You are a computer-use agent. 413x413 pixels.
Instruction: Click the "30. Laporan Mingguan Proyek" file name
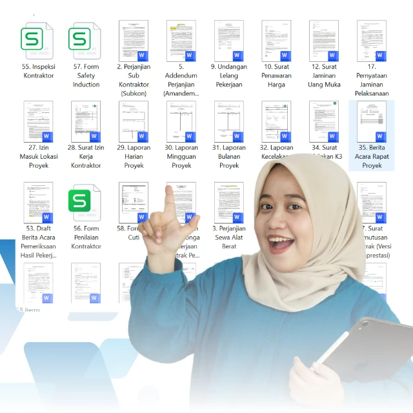coord(181,156)
